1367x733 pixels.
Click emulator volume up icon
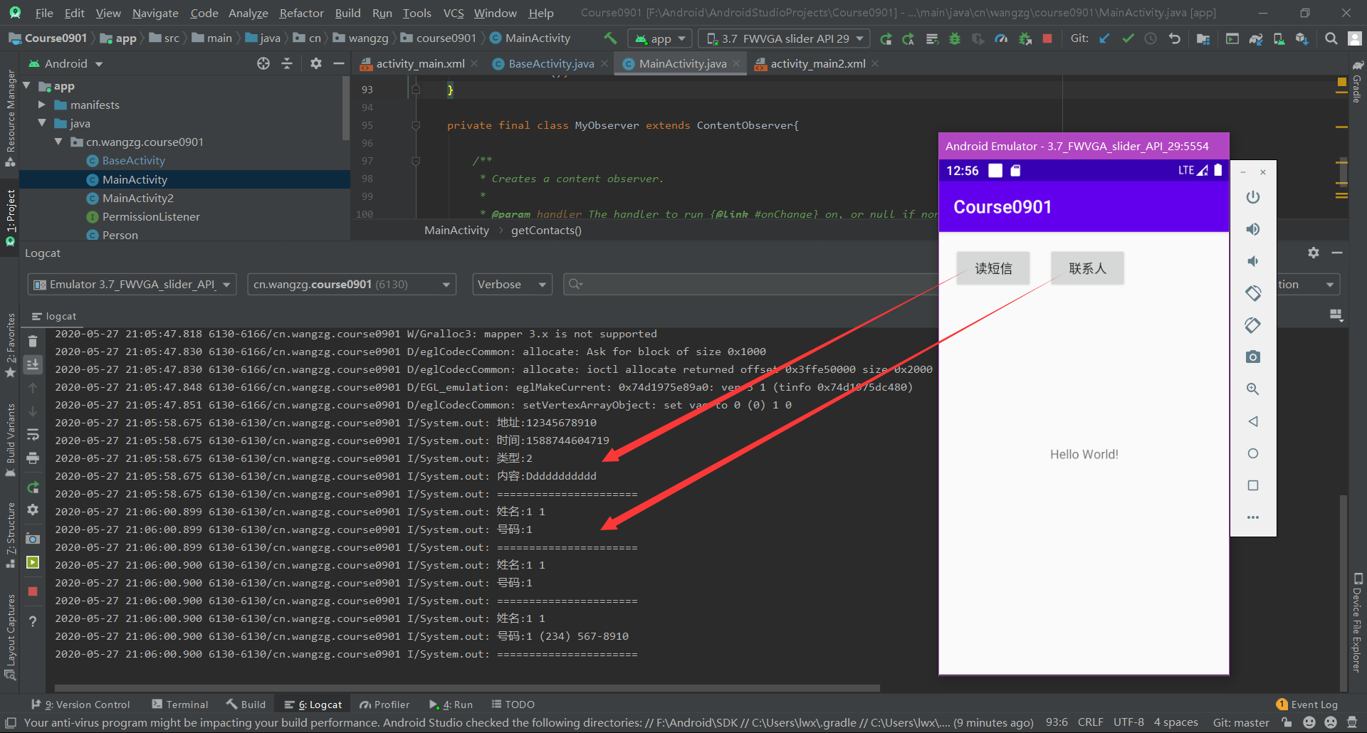[1253, 229]
